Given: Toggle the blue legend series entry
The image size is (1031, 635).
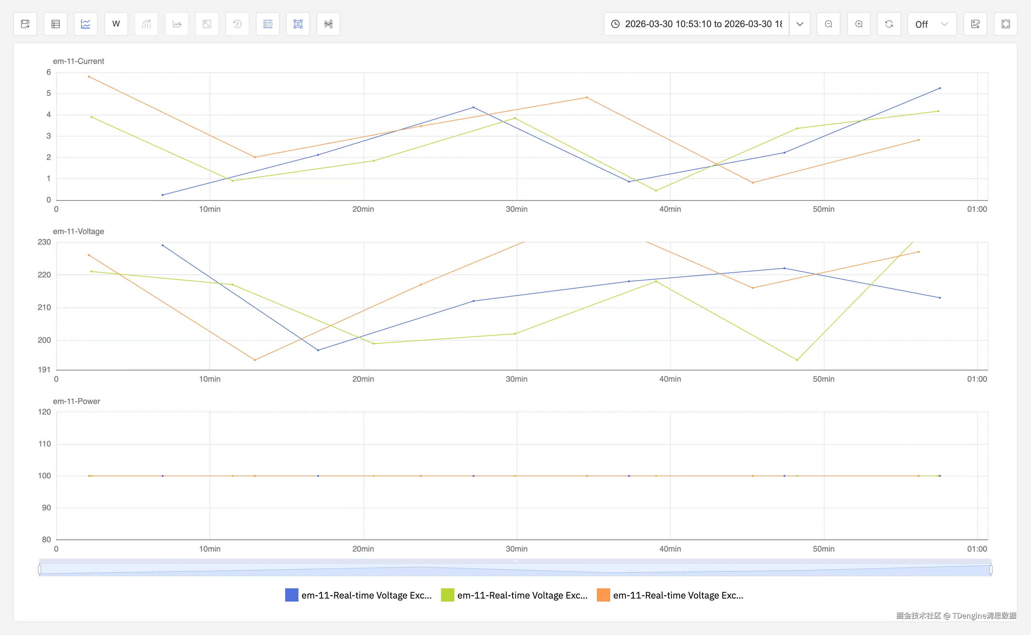Looking at the screenshot, I should [x=358, y=595].
